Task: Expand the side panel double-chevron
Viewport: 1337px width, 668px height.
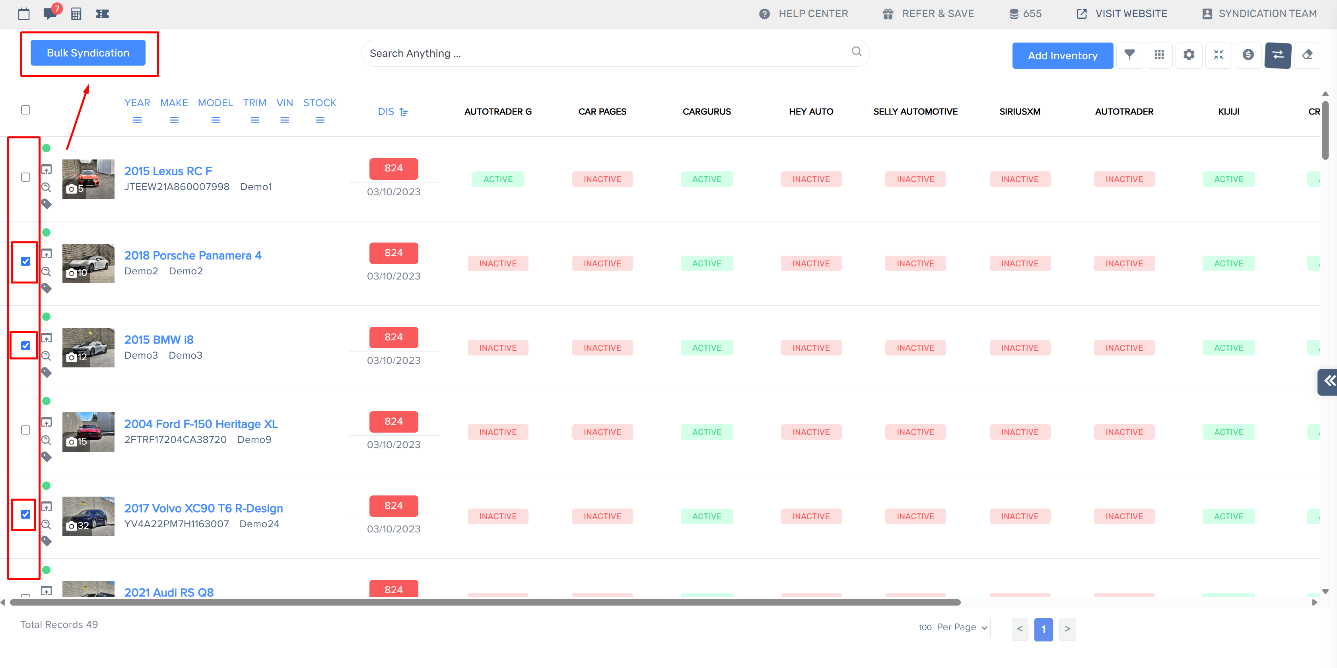Action: [1329, 381]
